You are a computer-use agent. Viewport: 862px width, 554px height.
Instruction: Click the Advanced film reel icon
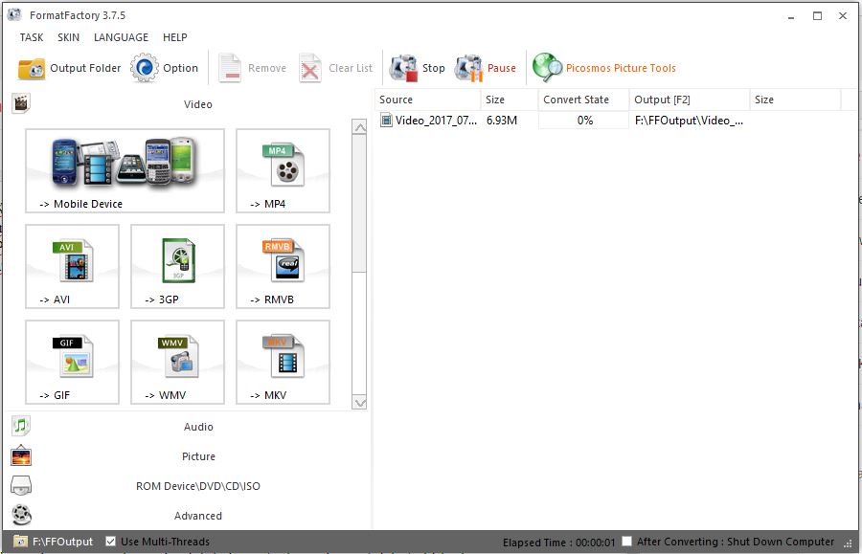(x=21, y=515)
